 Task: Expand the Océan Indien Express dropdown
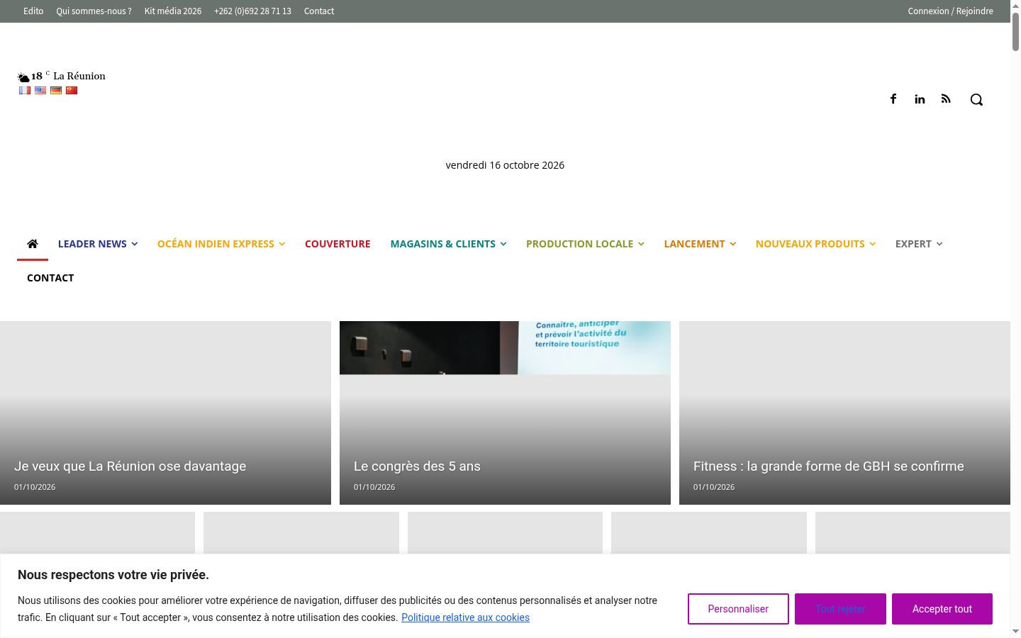[x=221, y=244]
